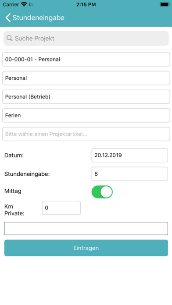Tap the clock time in status bar
172x305 pixels.
(x=86, y=4)
